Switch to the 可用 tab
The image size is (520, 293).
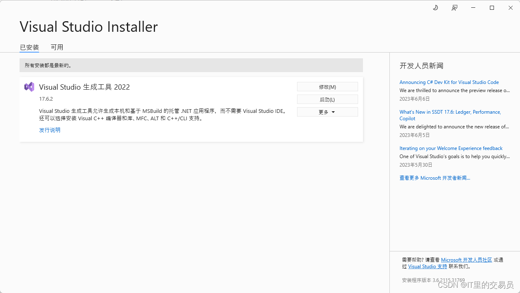[57, 47]
